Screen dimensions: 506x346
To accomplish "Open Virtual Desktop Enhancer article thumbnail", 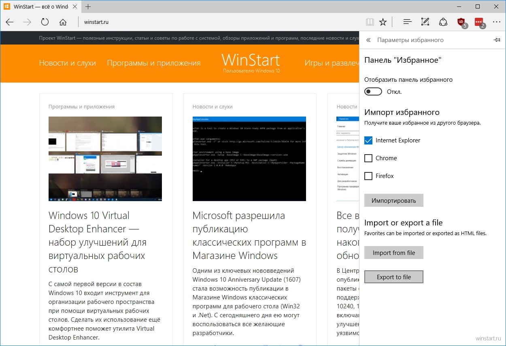I will coord(105,159).
